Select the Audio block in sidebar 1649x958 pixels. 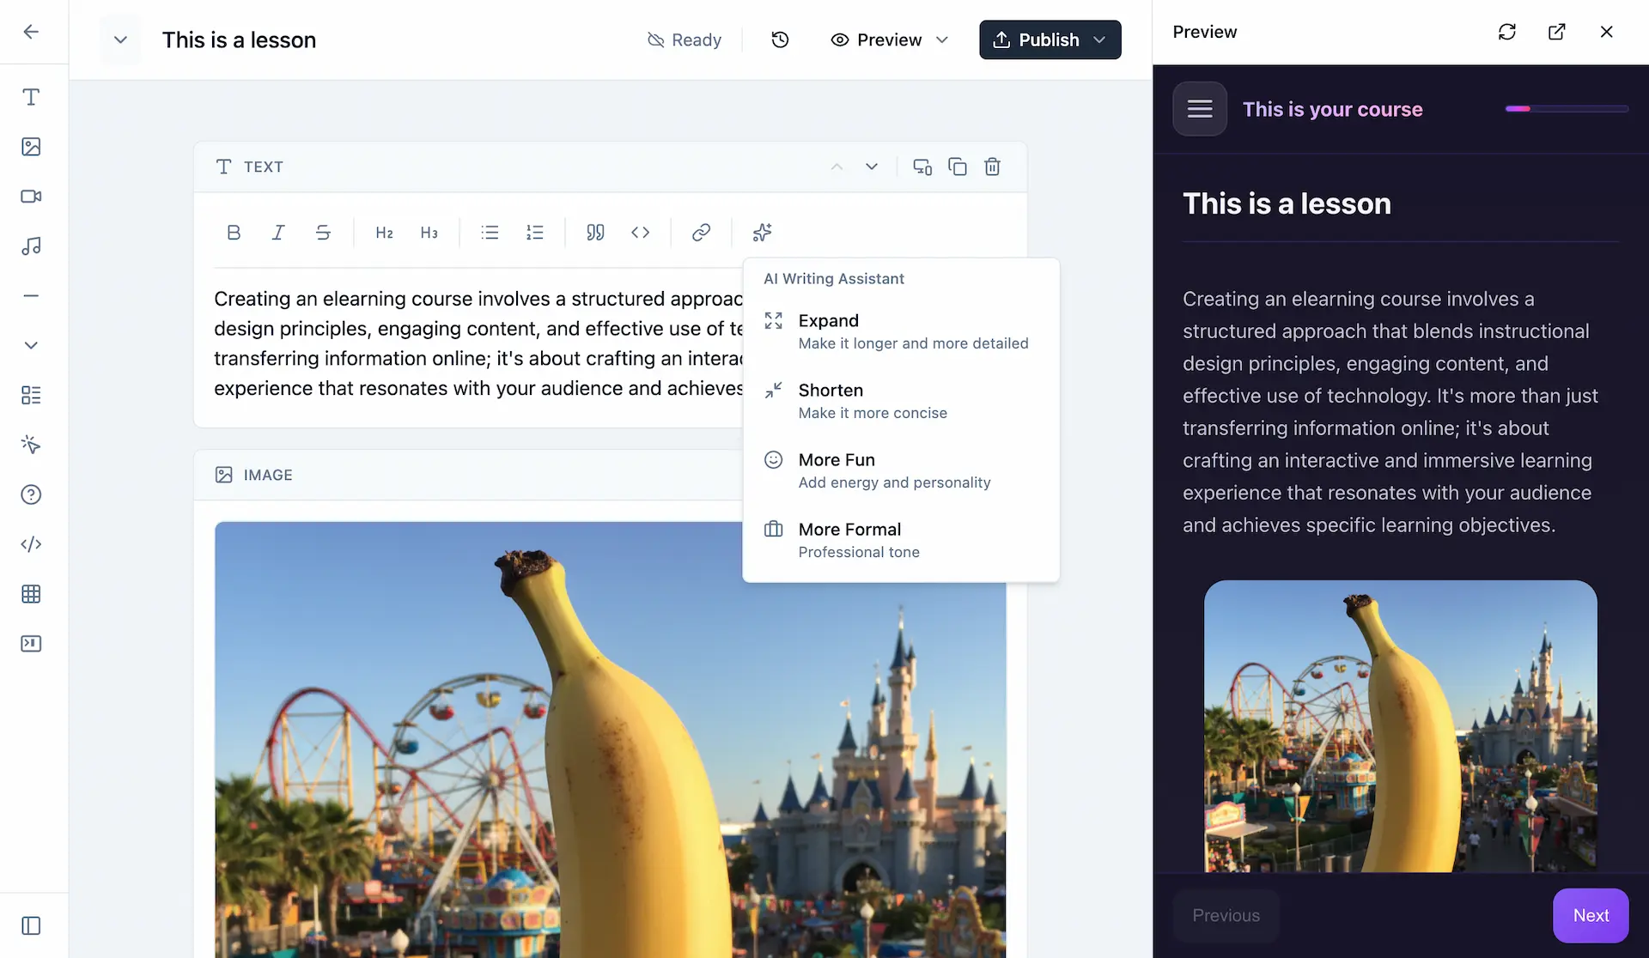[x=32, y=246]
